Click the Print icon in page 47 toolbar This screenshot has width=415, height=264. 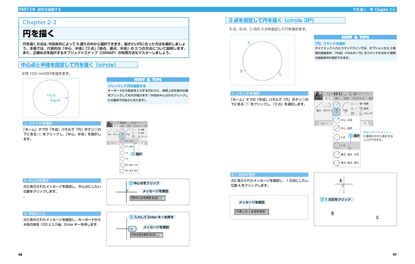(355, 93)
